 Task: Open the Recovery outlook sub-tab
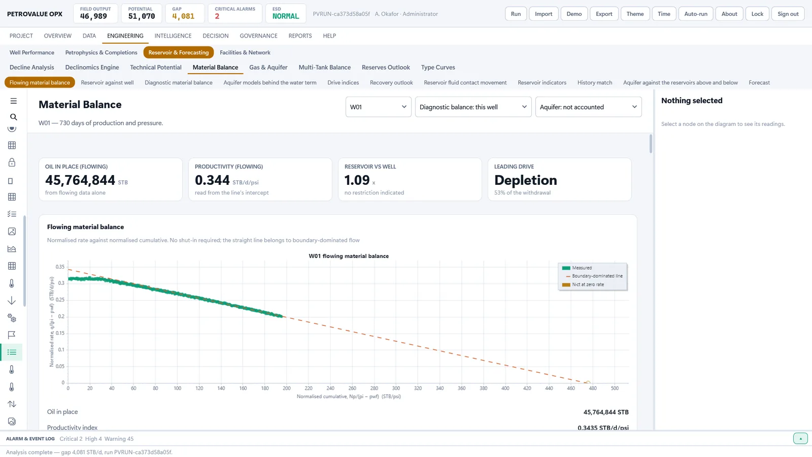click(x=391, y=83)
